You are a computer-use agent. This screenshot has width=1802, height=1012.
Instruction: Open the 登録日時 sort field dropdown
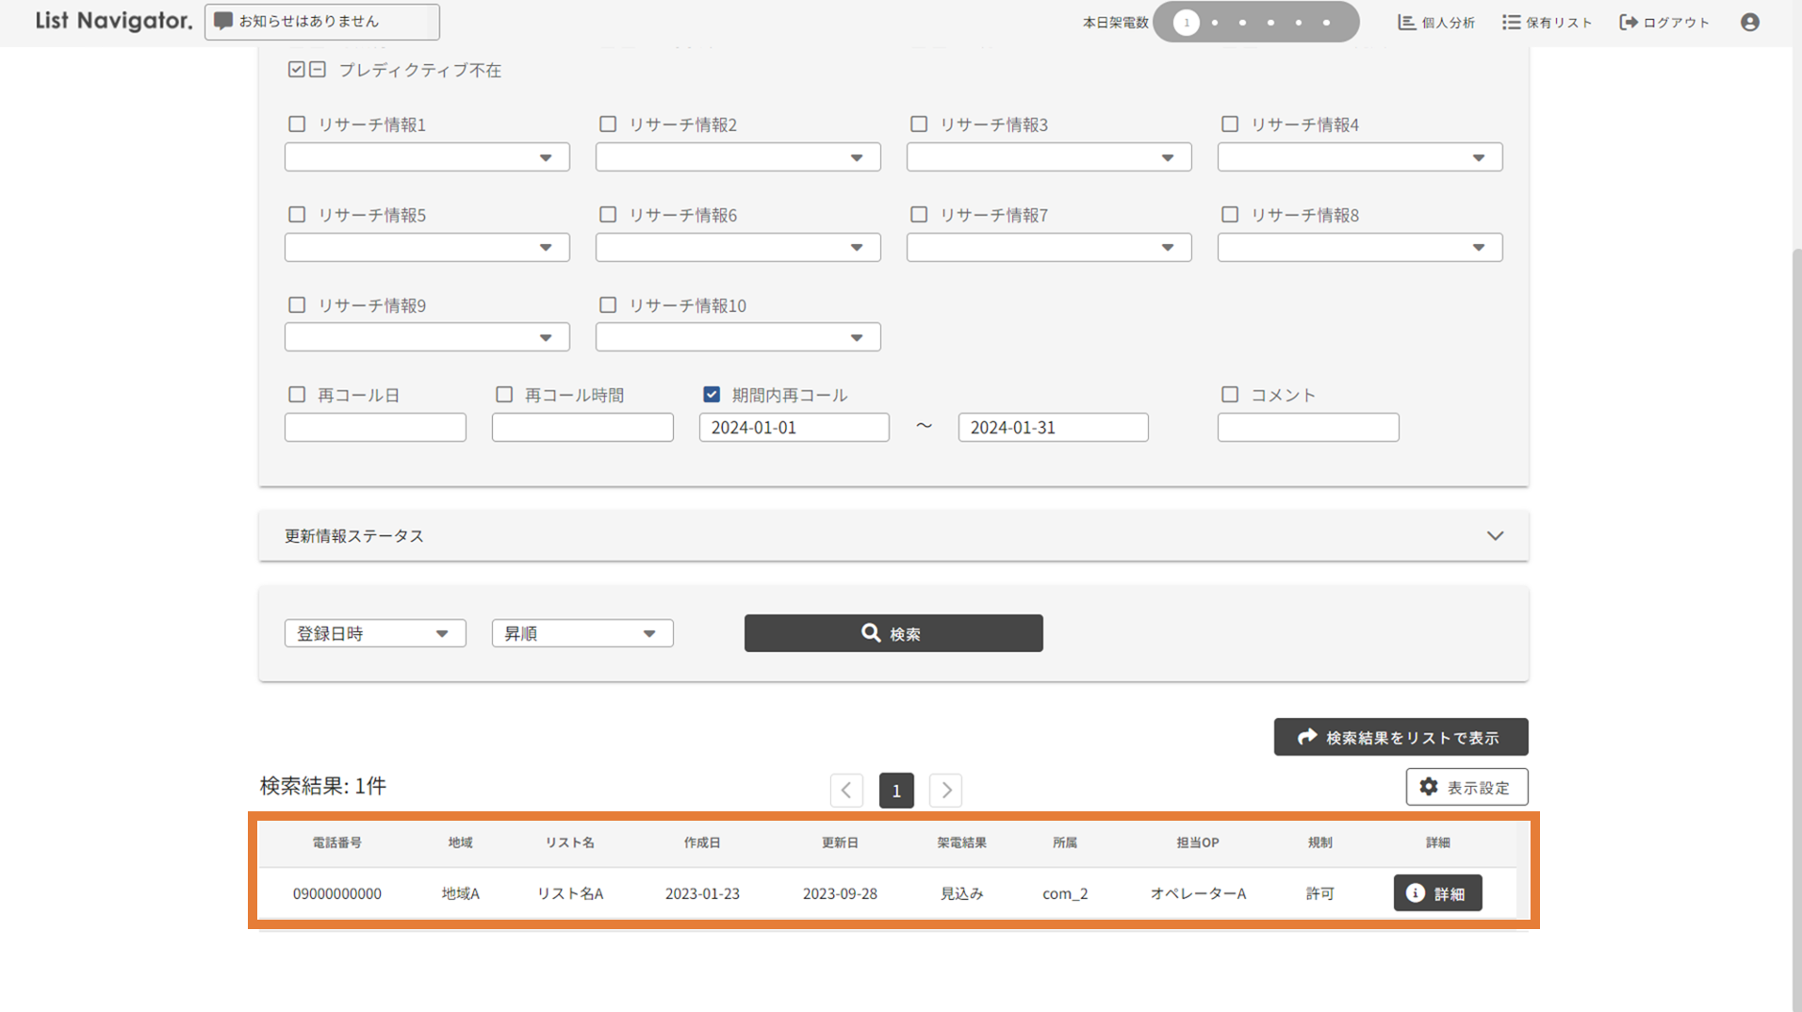pos(374,633)
